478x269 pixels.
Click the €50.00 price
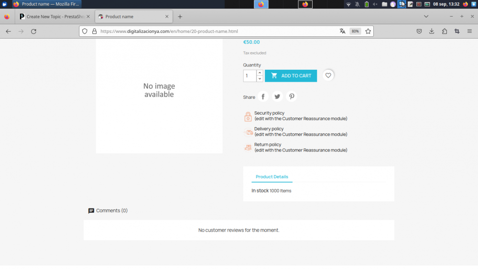251,42
